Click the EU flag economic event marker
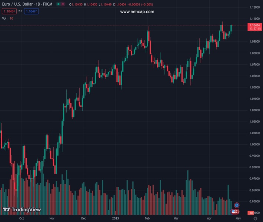Image resolution: width=263 pixels, height=222 pixels. 237,205
